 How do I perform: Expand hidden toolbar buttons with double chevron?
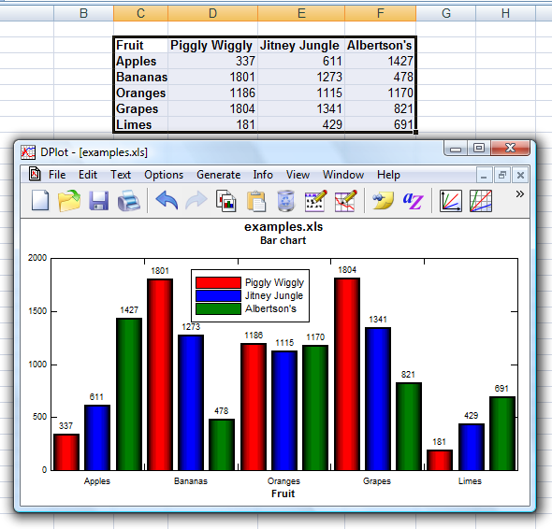tap(519, 193)
